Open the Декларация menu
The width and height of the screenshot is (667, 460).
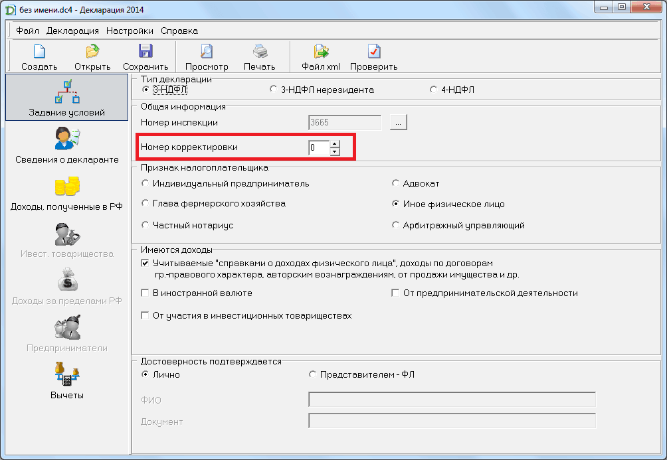click(x=72, y=31)
